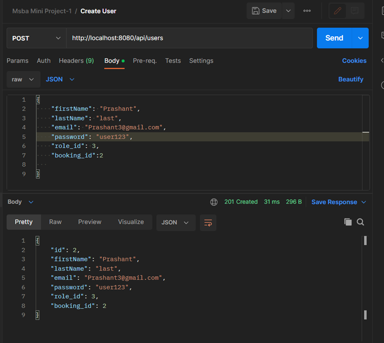Viewport: 384px width, 343px height.
Task: Click the pencil edit icon
Action: [x=338, y=11]
